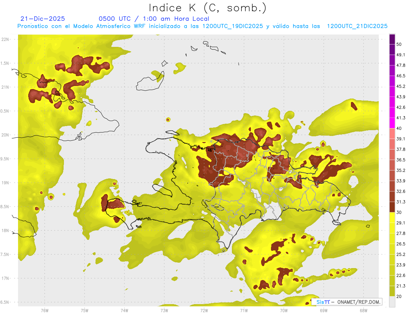Screen dimensions: 408x315
Task: Click the "20N" latitude label
Action: (6, 135)
